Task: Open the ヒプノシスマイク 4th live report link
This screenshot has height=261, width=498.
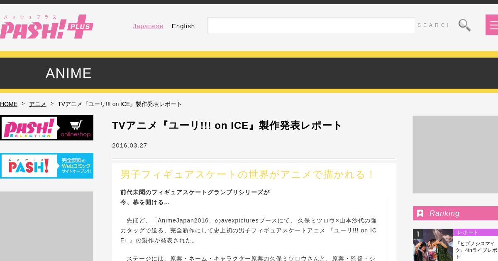Action: pyautogui.click(x=476, y=250)
